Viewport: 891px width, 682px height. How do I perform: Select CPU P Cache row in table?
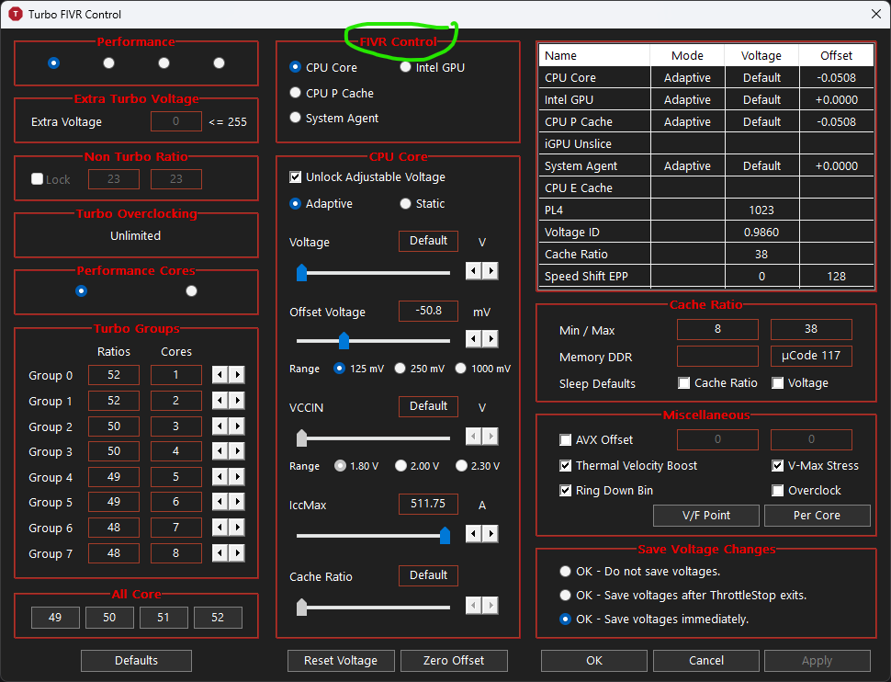pos(705,121)
